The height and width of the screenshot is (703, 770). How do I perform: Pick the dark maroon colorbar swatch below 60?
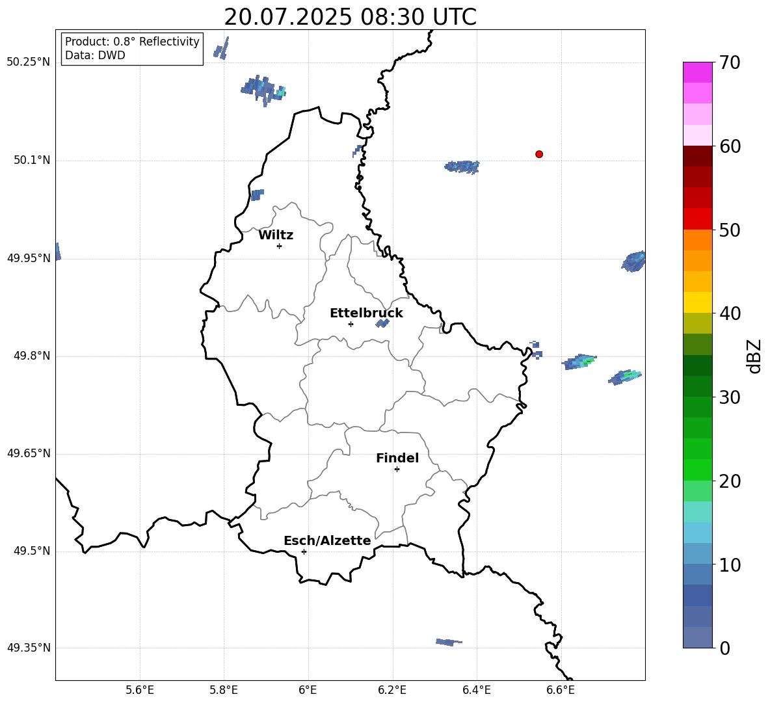tap(697, 156)
